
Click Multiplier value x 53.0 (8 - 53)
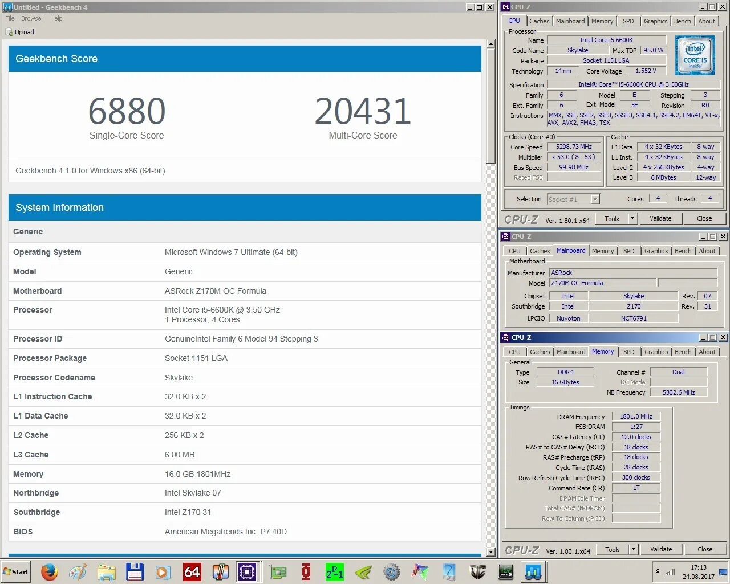click(574, 157)
